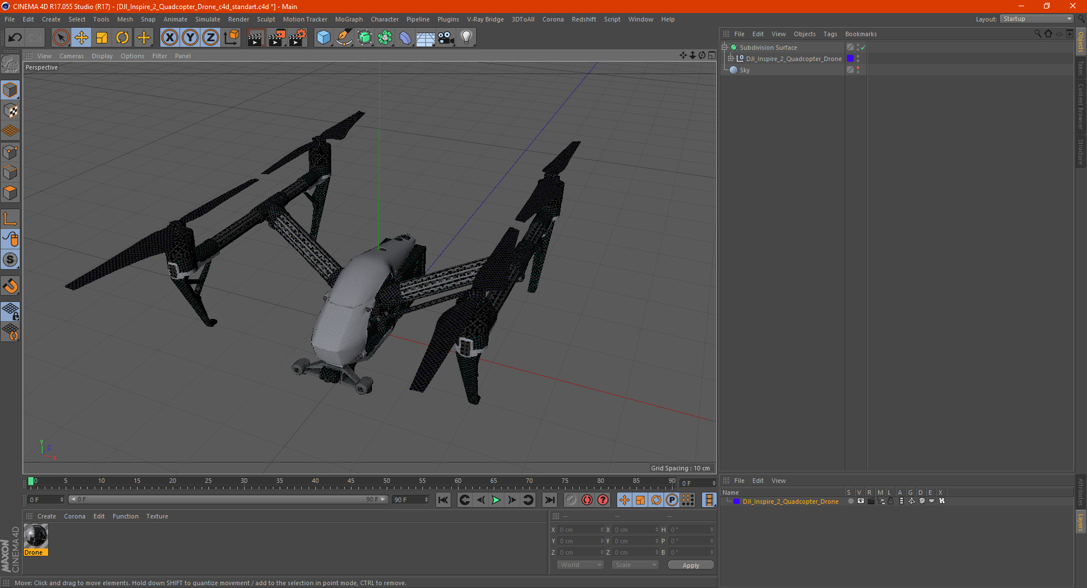This screenshot has height=588, width=1087.
Task: Open the deformer Bend icon
Action: pyautogui.click(x=405, y=38)
